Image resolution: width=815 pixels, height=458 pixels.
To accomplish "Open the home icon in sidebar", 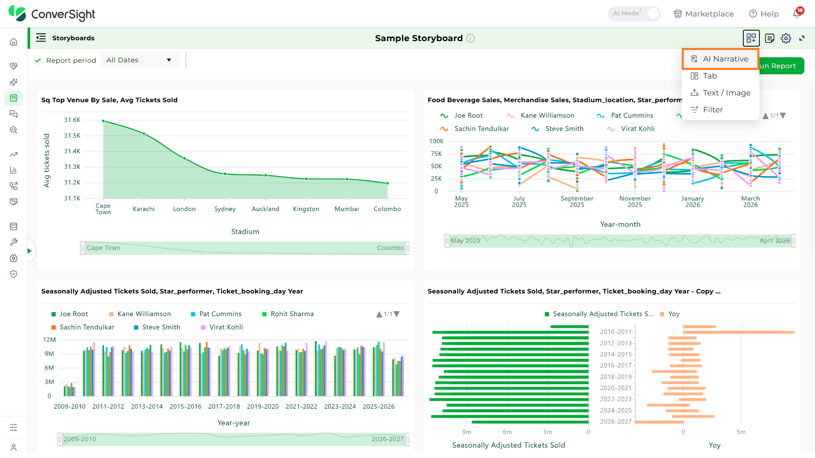I will [x=14, y=42].
